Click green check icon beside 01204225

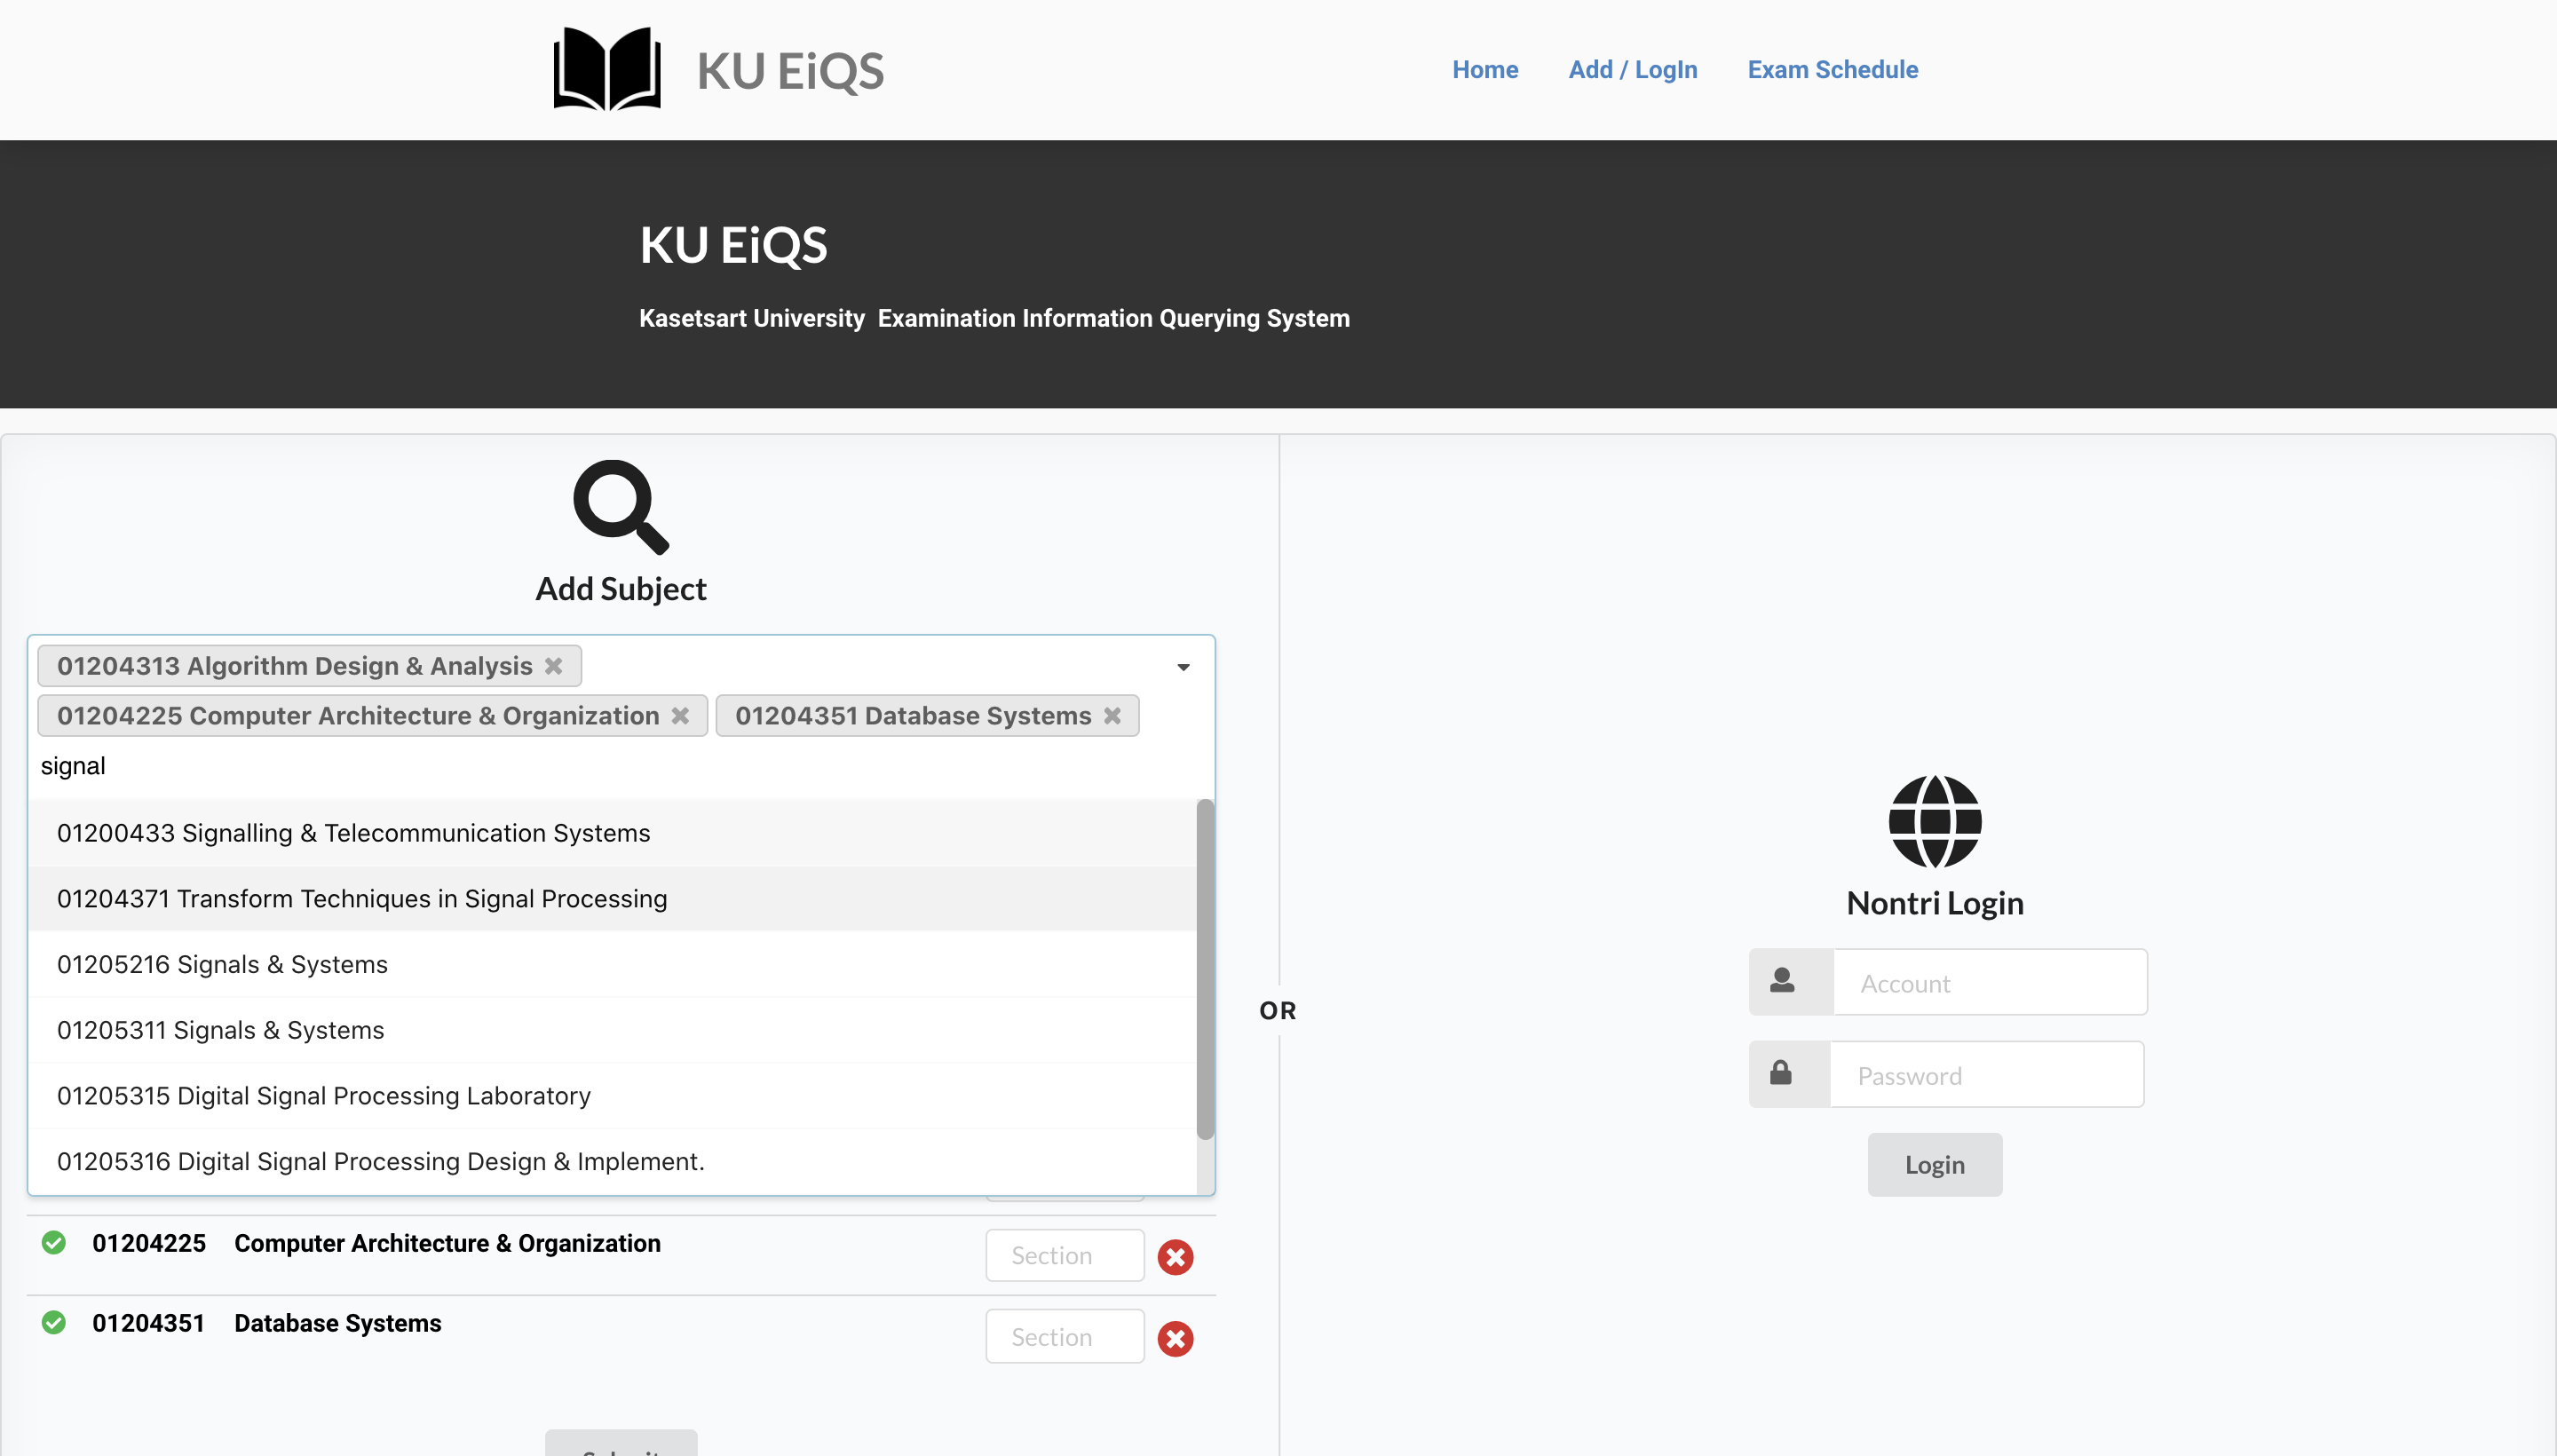point(54,1243)
